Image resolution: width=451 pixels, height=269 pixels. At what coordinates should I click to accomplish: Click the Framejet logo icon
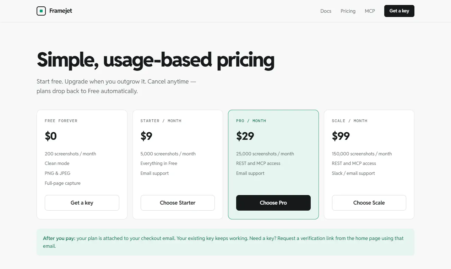(41, 11)
